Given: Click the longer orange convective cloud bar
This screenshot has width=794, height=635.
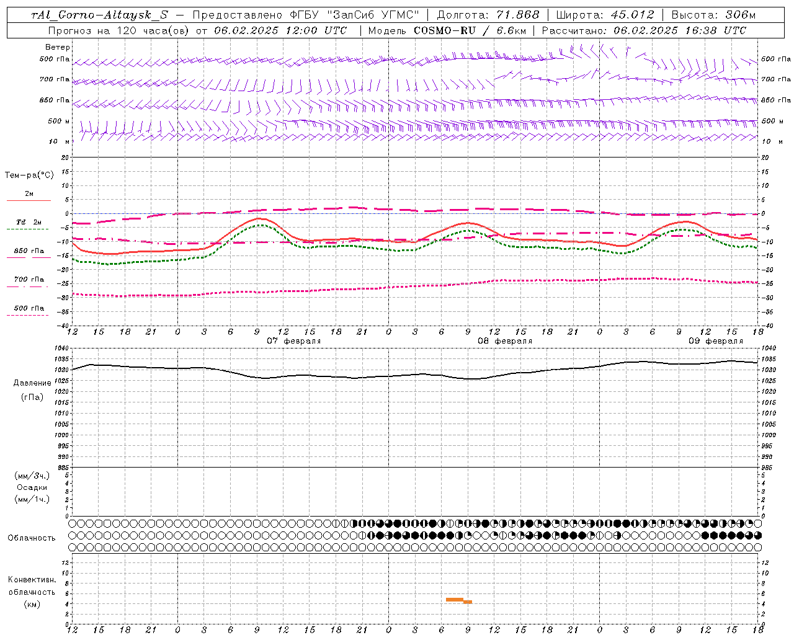Looking at the screenshot, I should coord(455,600).
